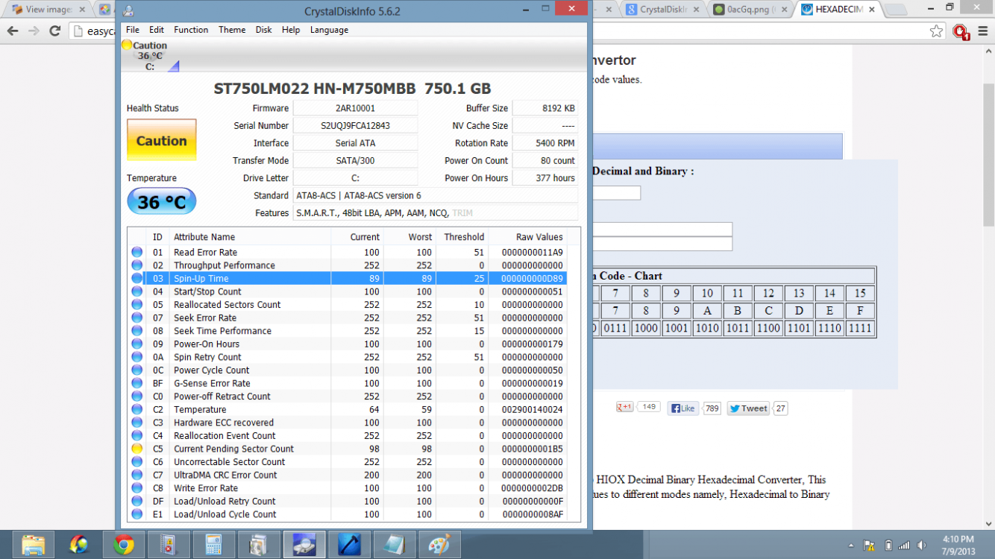Open the Edit menu in CrystalDiskInfo
This screenshot has height=559, width=995.
point(157,30)
